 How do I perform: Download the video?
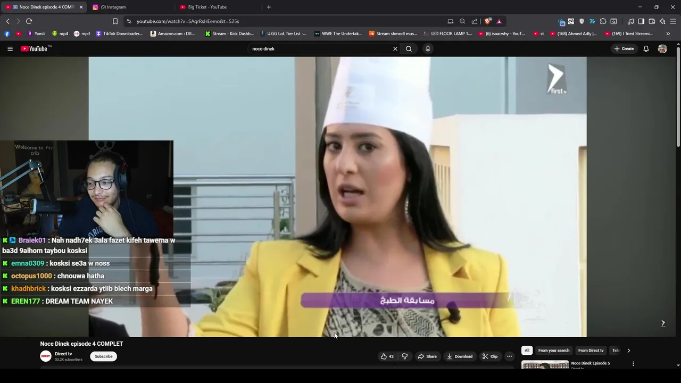[x=460, y=356]
